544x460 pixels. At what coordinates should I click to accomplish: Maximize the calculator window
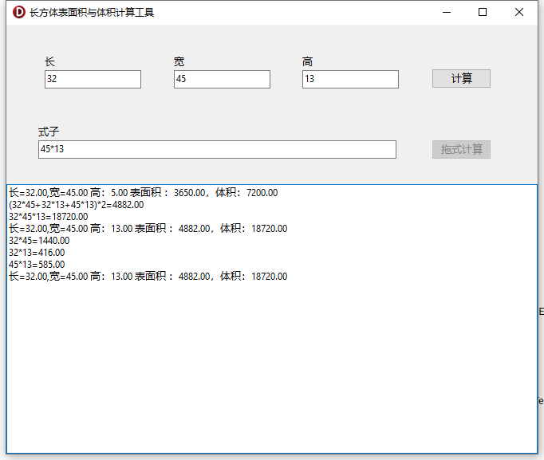point(483,13)
